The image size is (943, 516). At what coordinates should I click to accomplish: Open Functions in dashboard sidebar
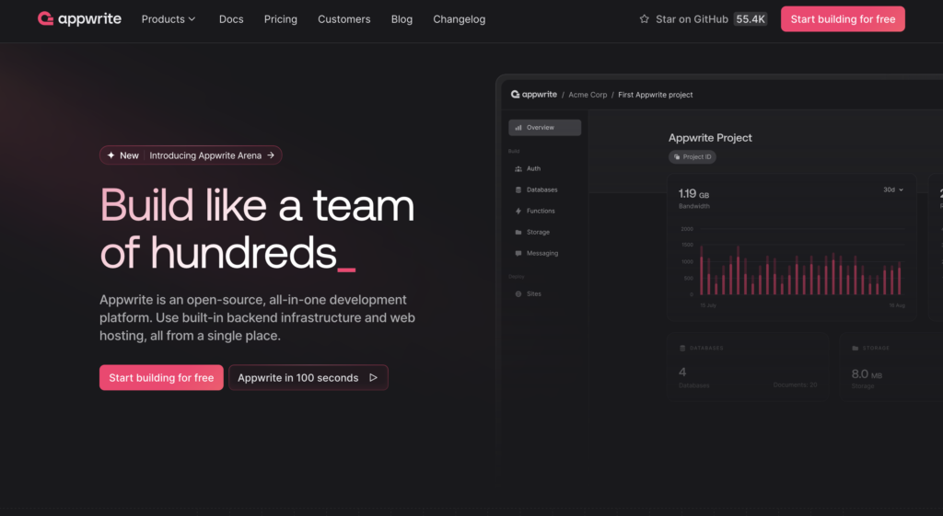point(541,211)
